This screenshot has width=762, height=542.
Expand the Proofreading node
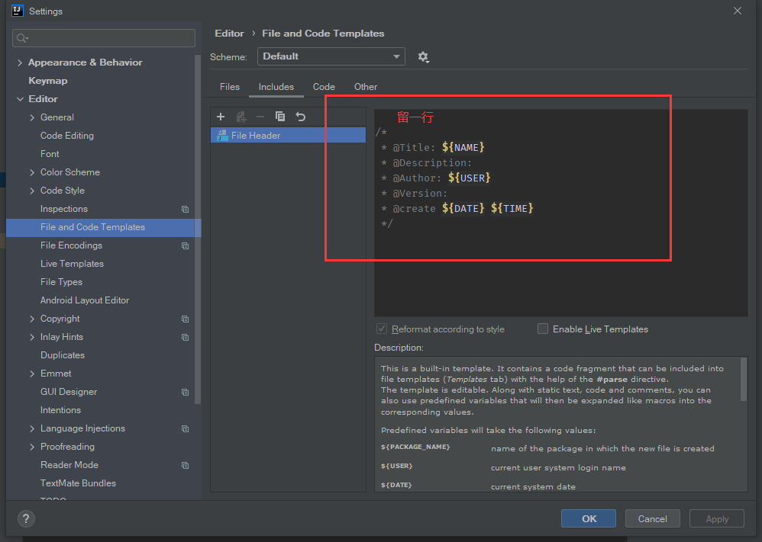click(x=32, y=447)
